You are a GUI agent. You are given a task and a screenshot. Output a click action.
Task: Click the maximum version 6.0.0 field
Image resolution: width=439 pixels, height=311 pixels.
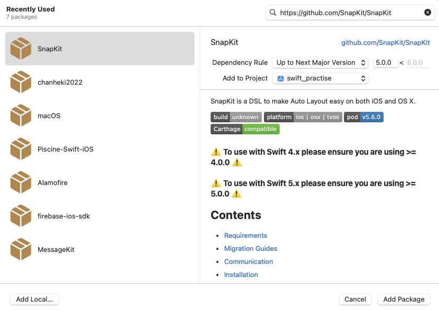pyautogui.click(x=417, y=62)
